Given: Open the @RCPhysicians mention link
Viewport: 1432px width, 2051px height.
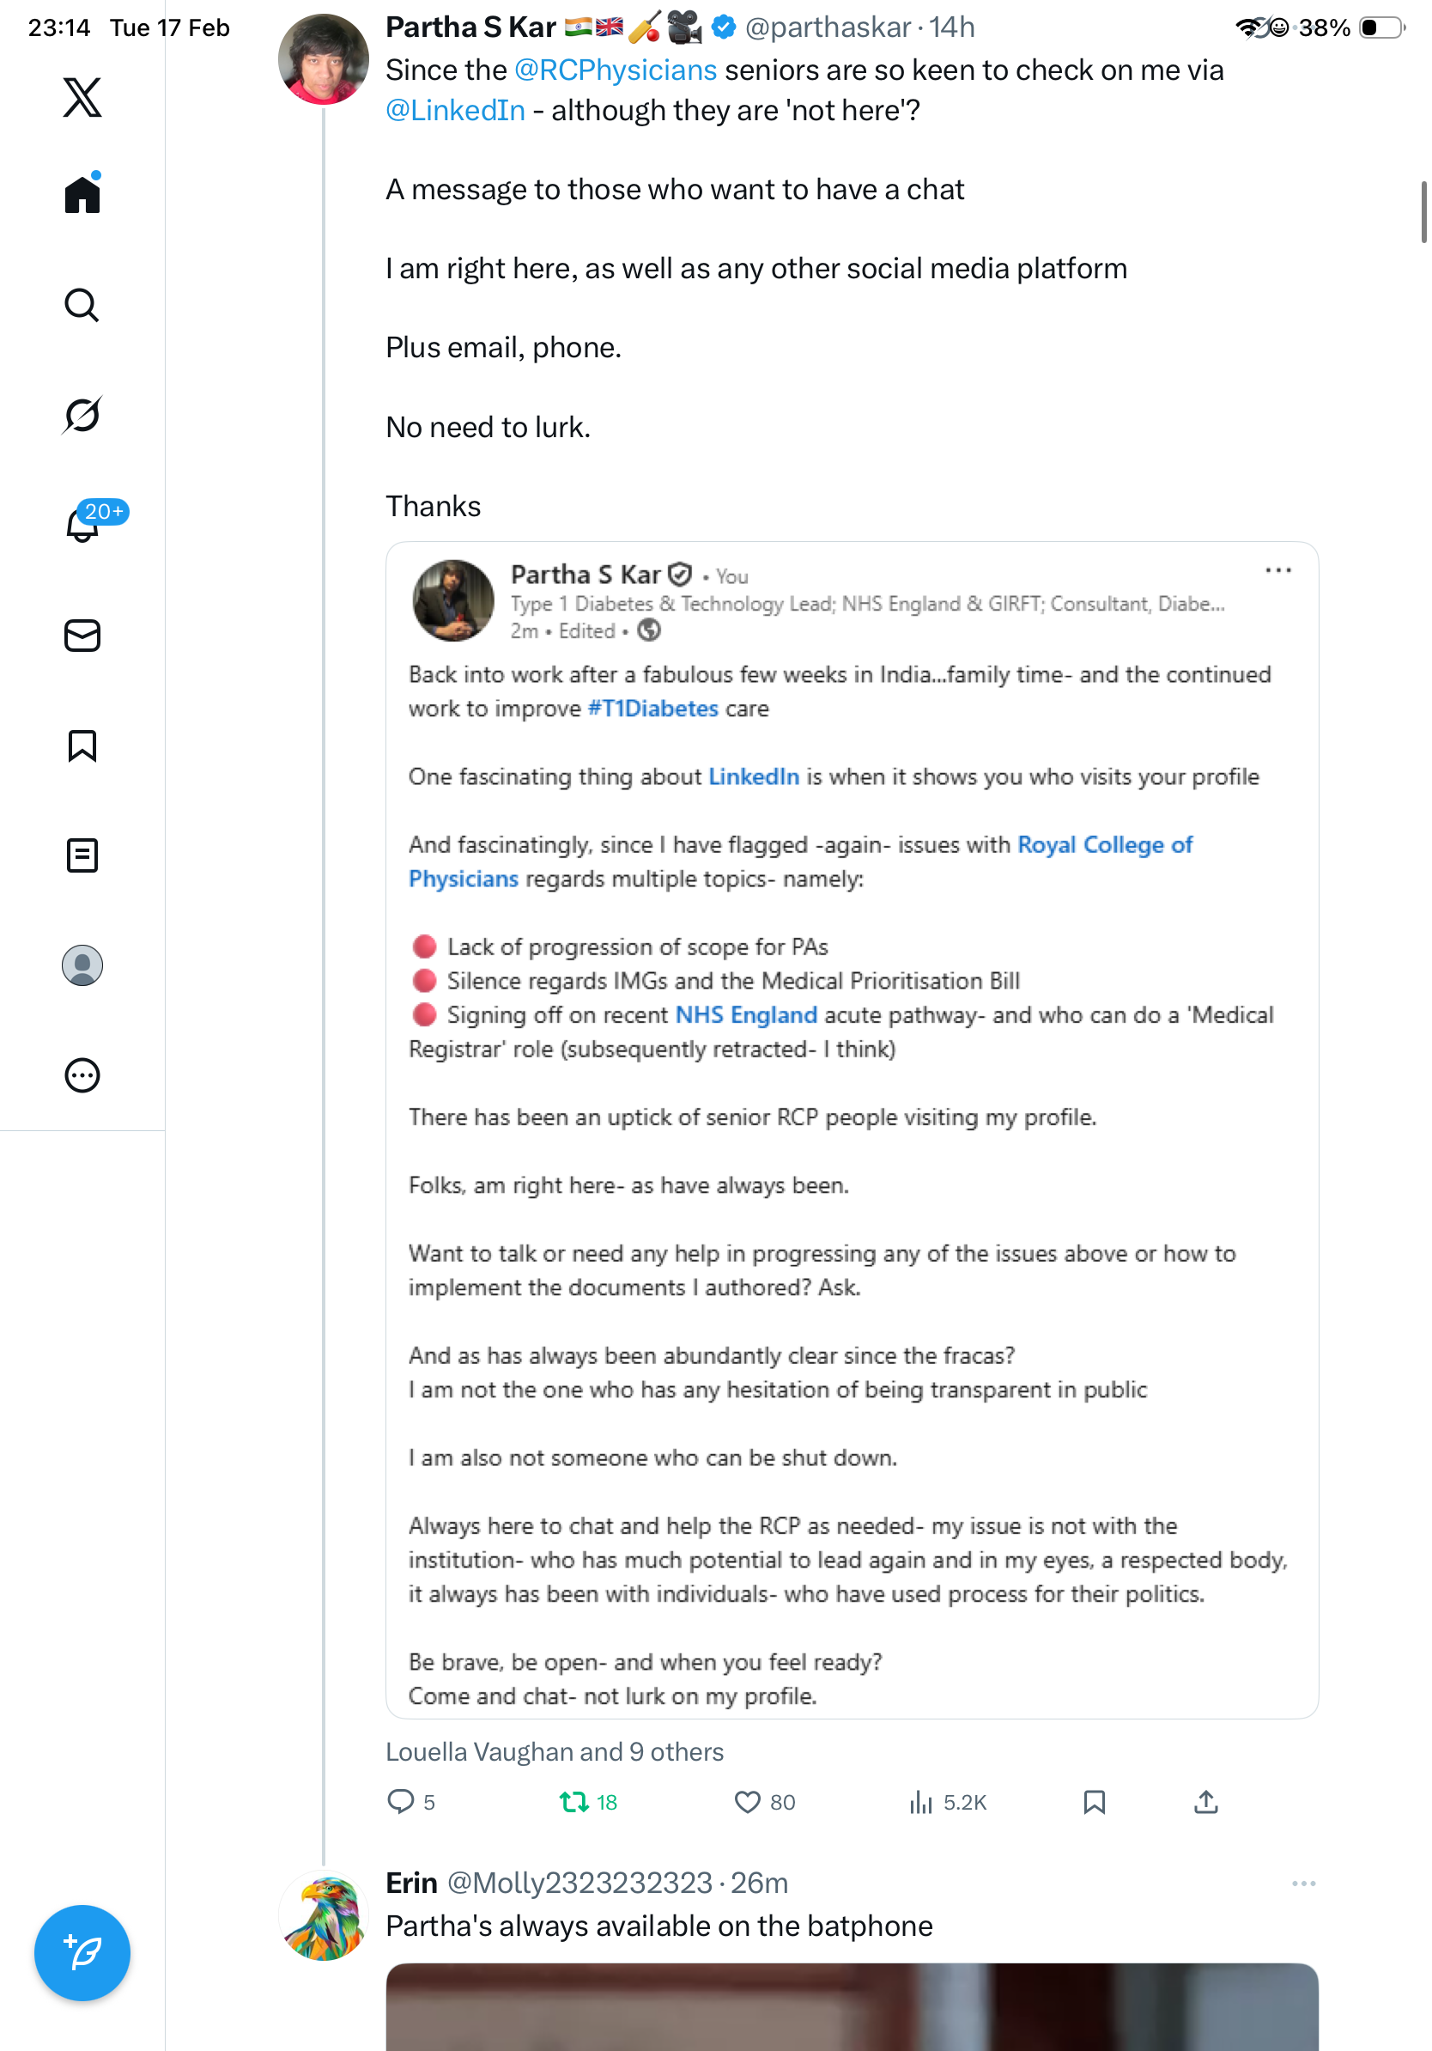Looking at the screenshot, I should 615,70.
